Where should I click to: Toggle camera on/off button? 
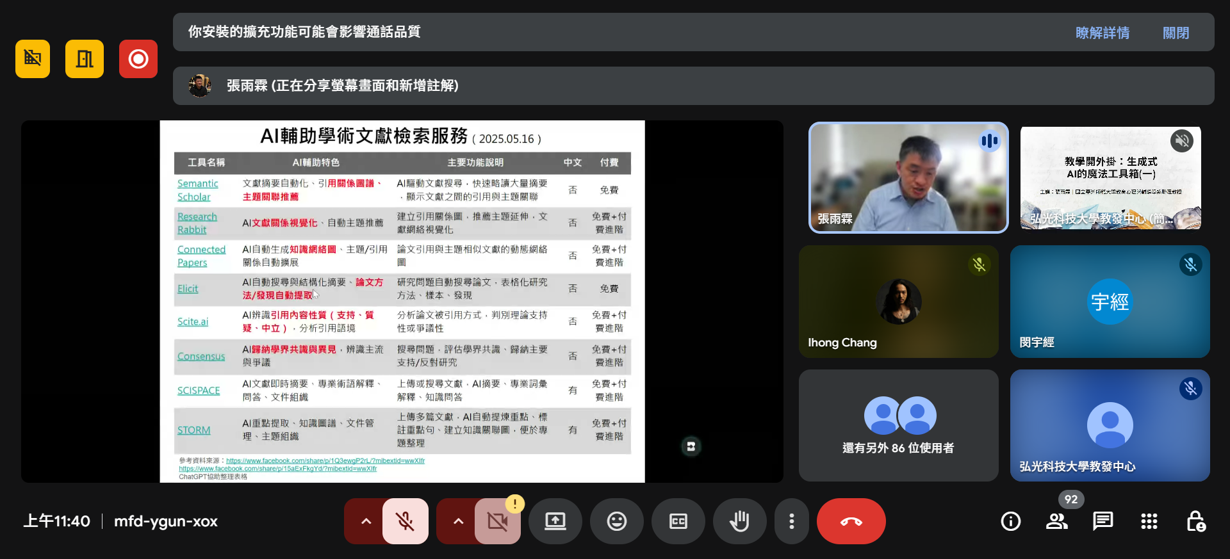tap(498, 521)
